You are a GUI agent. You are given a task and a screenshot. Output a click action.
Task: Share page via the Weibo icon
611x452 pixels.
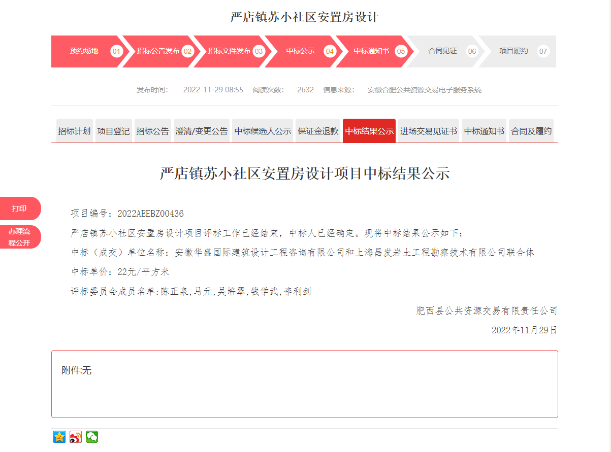[76, 437]
